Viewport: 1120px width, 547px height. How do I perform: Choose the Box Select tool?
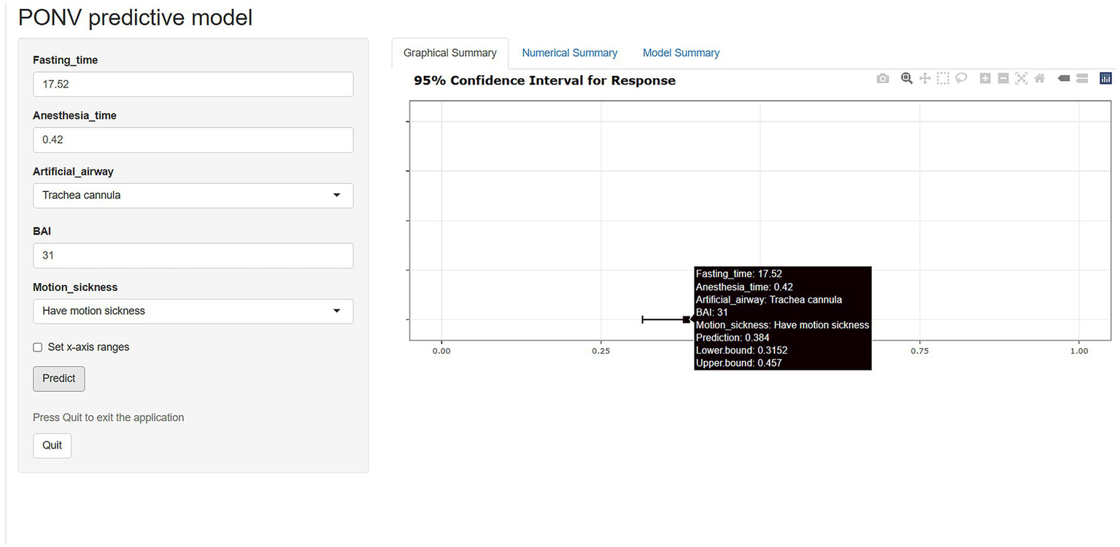[943, 79]
